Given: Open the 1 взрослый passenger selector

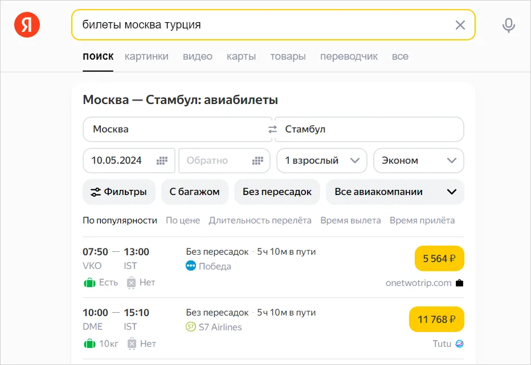Looking at the screenshot, I should (321, 160).
